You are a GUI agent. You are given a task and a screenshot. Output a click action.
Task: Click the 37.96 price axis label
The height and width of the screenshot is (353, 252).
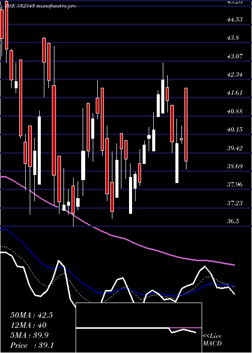[235, 185]
